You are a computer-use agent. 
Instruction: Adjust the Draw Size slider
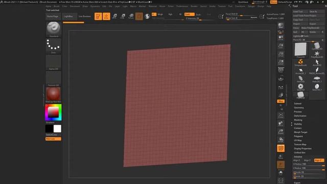click(x=241, y=18)
